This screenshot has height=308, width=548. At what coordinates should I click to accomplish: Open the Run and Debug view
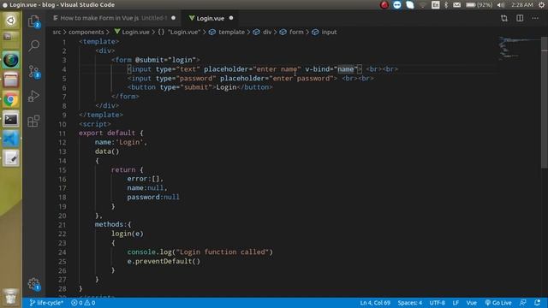coord(34,96)
